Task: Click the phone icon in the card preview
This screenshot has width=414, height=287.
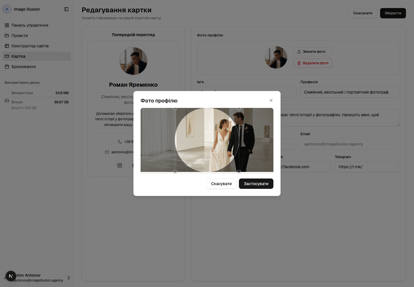Action: click(120, 142)
